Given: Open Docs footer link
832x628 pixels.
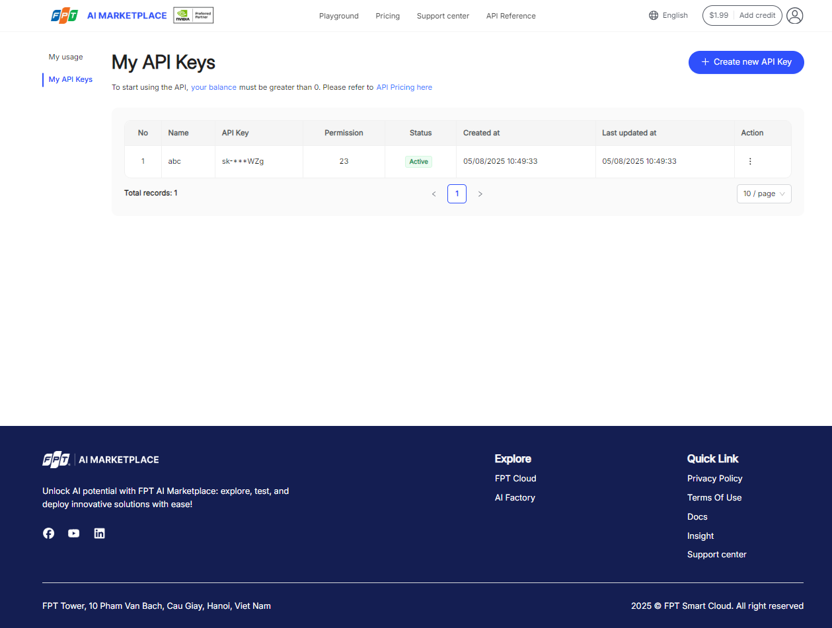Looking at the screenshot, I should [x=697, y=517].
